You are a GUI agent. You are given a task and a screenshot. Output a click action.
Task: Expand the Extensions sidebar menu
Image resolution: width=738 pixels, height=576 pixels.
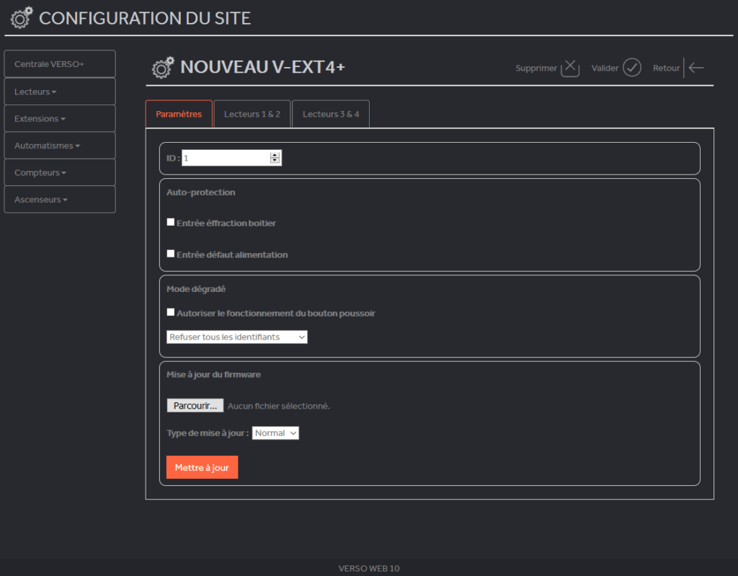click(60, 118)
